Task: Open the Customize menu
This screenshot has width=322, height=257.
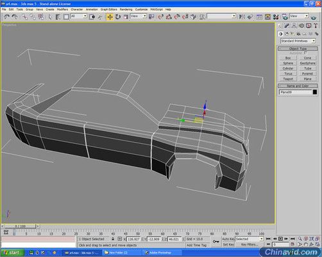Action: point(141,10)
